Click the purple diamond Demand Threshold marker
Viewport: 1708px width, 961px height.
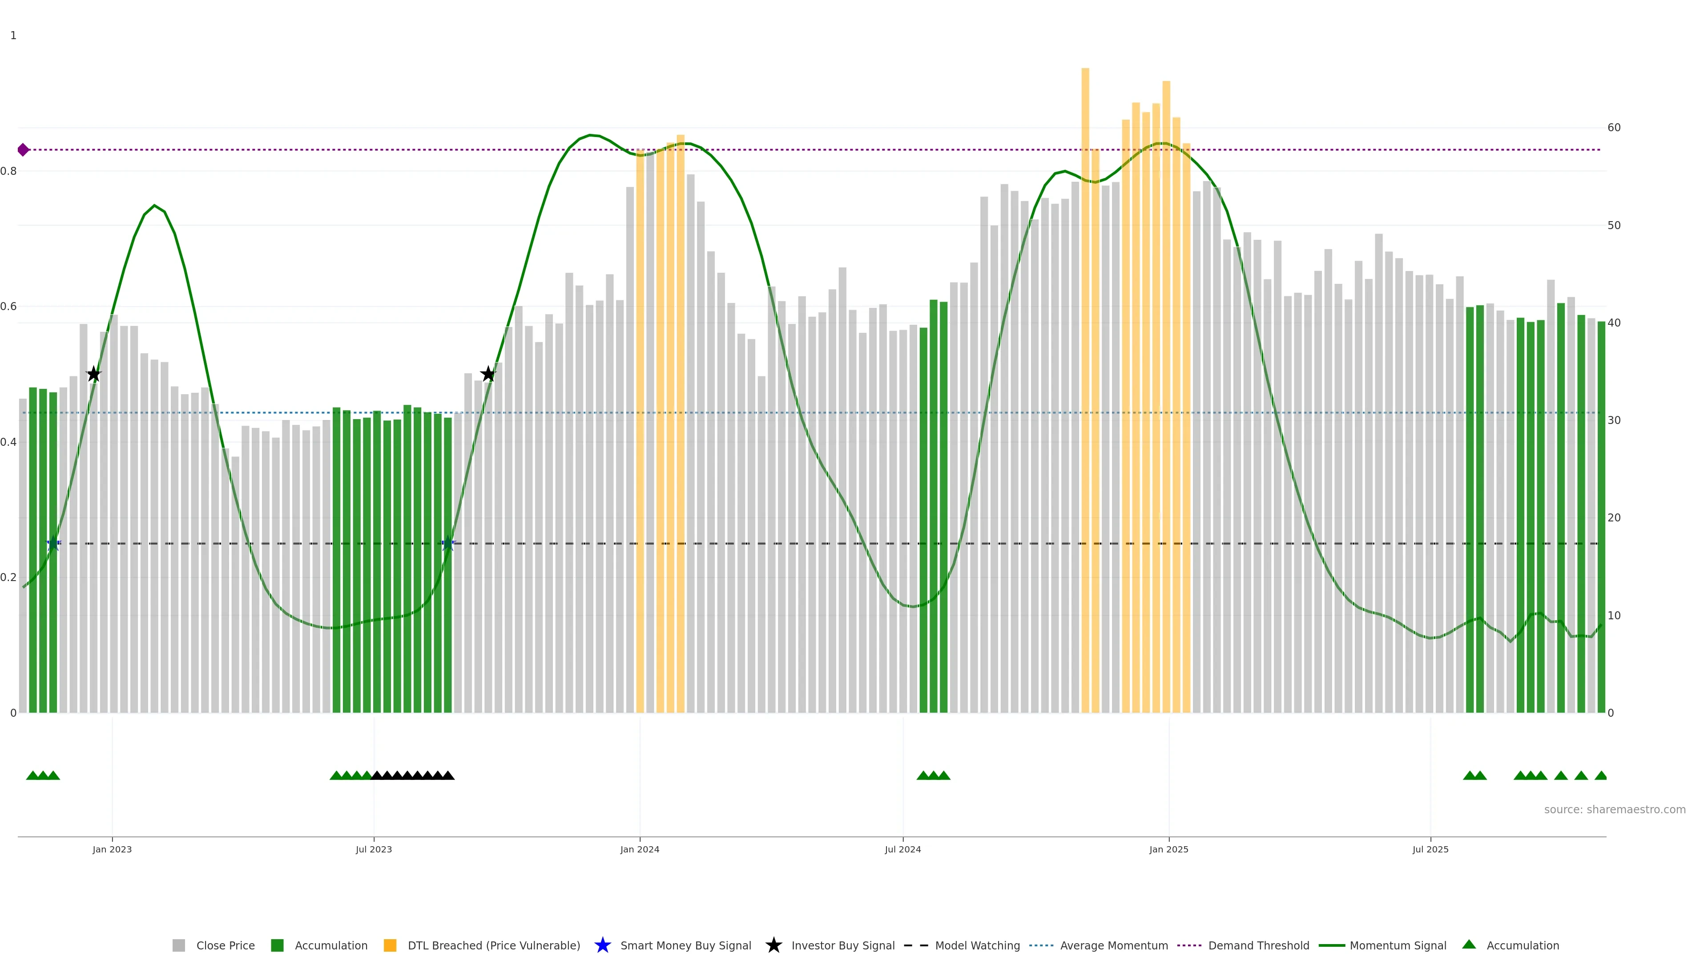[23, 150]
